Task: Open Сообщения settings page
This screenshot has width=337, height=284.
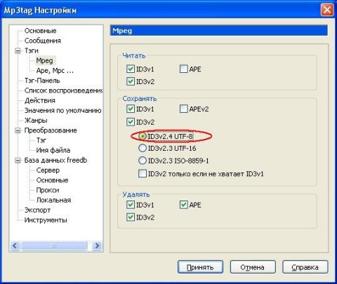Action: click(x=43, y=41)
